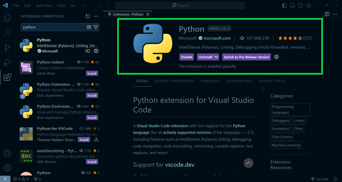Split the editor to the right
This screenshot has width=342, height=182.
coord(327,14)
